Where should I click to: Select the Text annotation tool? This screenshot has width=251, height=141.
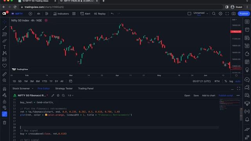tap(4, 47)
